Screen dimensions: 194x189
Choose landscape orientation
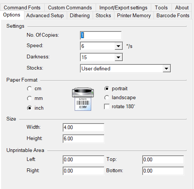tap(107, 98)
